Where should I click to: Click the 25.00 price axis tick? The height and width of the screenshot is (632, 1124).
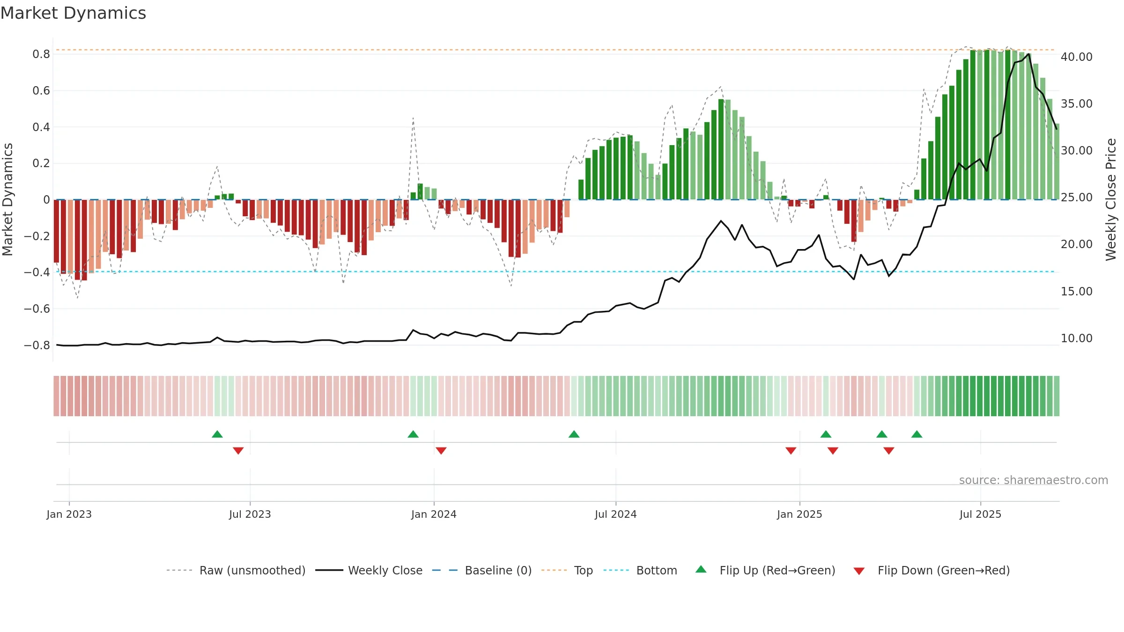(x=1077, y=197)
